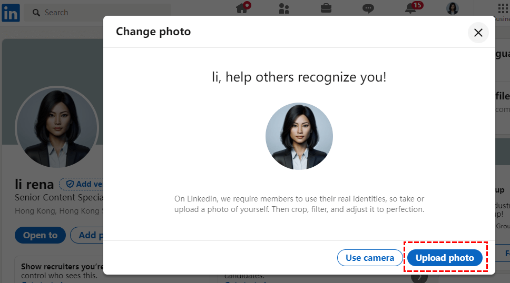510x283 pixels.
Task: Click the Upload photo button
Action: pos(445,258)
